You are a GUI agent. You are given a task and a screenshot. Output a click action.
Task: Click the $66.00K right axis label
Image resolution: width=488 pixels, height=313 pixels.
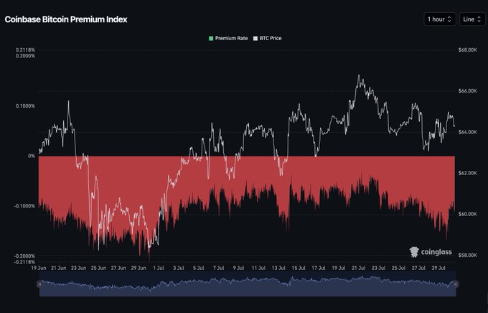467,91
